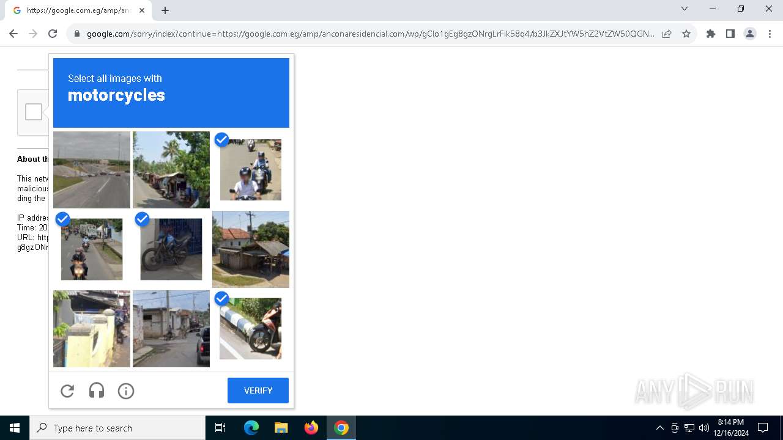Open the Chrome three-dot menu
The width and height of the screenshot is (783, 440).
770,34
